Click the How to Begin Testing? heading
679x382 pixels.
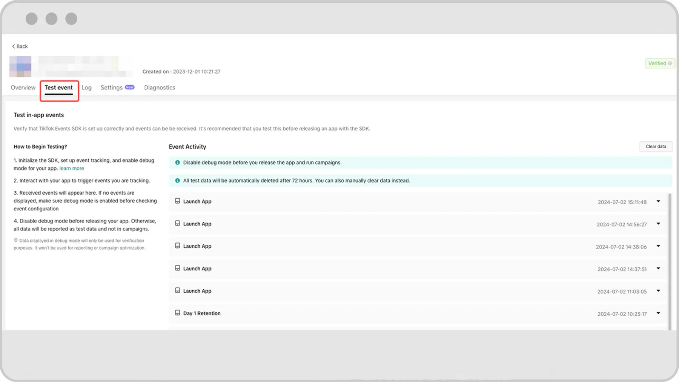coord(40,147)
